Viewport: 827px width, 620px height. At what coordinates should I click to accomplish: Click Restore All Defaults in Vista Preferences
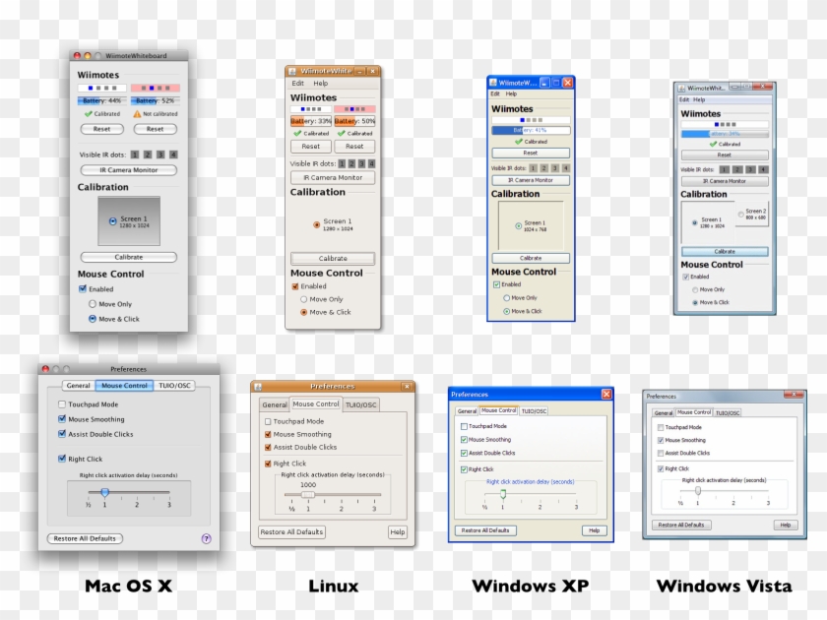681,525
